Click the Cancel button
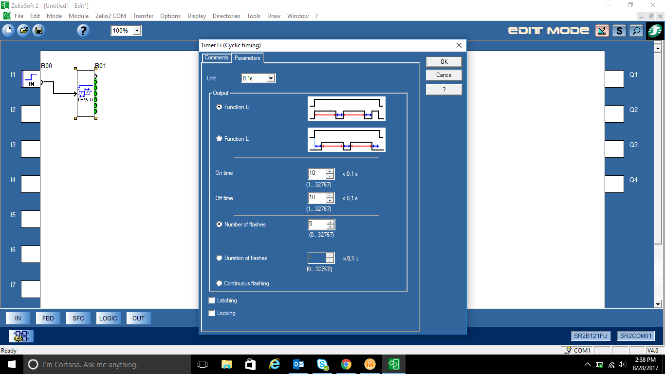Image resolution: width=665 pixels, height=374 pixels. click(x=444, y=75)
